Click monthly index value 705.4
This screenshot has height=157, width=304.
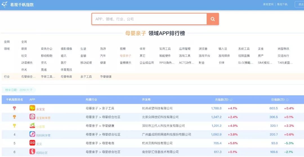click(x=217, y=143)
